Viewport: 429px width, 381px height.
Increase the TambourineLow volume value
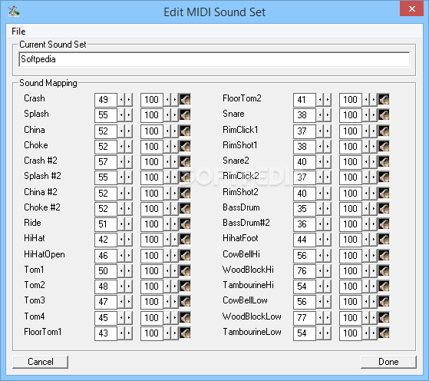point(373,333)
